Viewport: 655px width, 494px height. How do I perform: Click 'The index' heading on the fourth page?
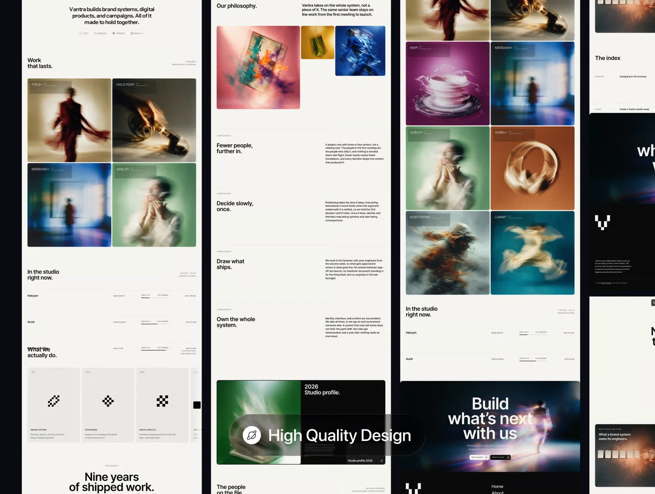[x=608, y=58]
